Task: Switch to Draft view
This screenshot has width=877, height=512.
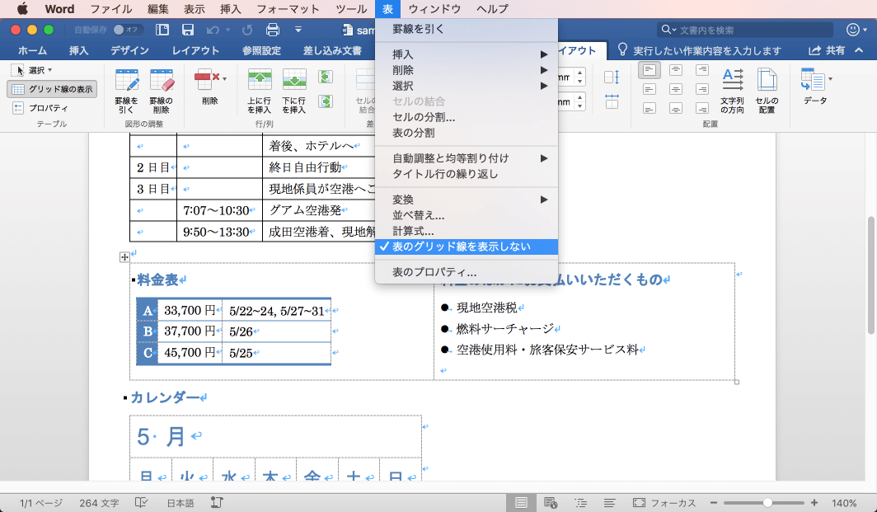Action: click(x=610, y=502)
